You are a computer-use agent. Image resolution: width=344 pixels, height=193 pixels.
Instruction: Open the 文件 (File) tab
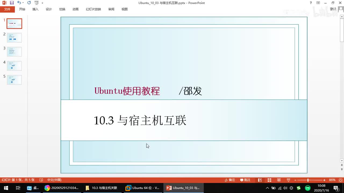coord(7,9)
